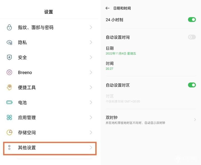Select the disabled 时区 time zone row
The width and height of the screenshot is (201, 165).
tap(151, 99)
